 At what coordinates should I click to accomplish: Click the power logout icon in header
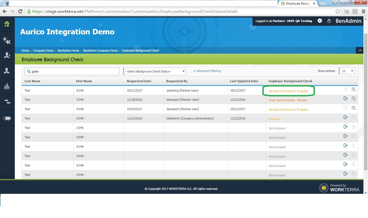[329, 21]
